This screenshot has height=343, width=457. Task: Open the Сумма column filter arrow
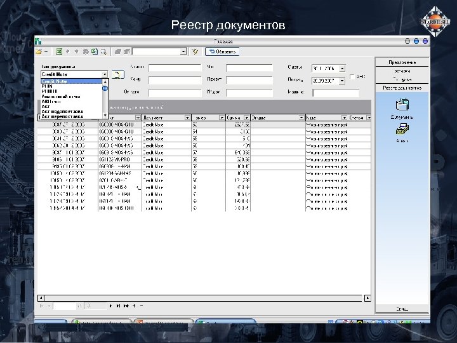(246, 118)
